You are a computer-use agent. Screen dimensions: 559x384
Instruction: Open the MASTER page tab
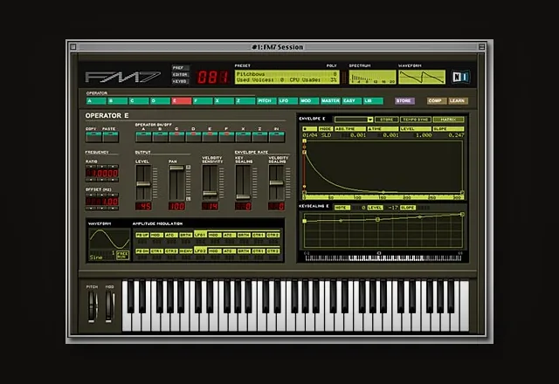pyautogui.click(x=330, y=101)
